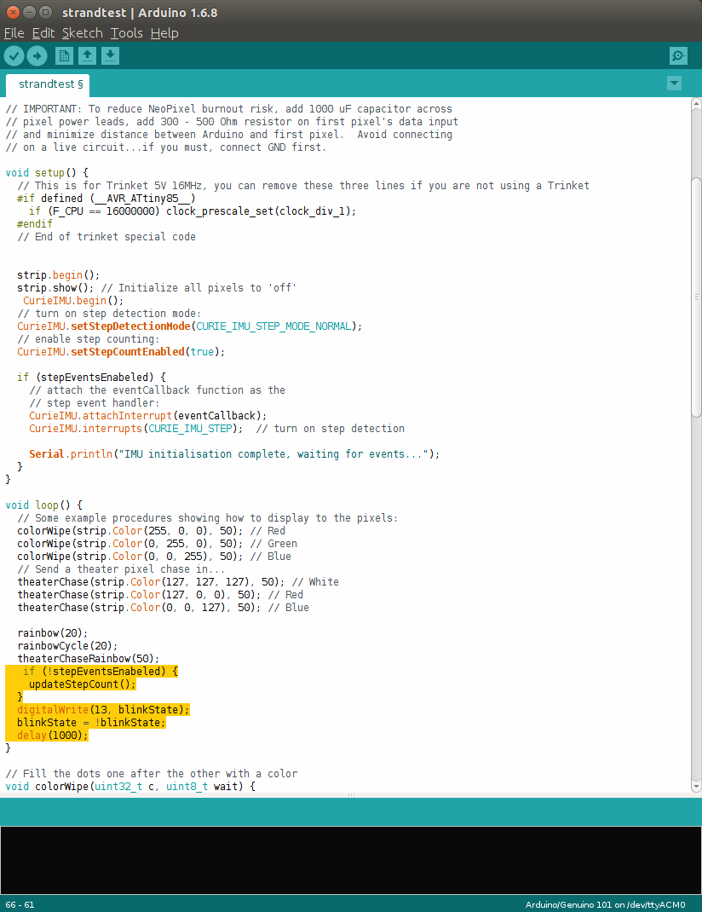This screenshot has height=912, width=702.
Task: Click the 'void loop() {' line
Action: (x=43, y=505)
